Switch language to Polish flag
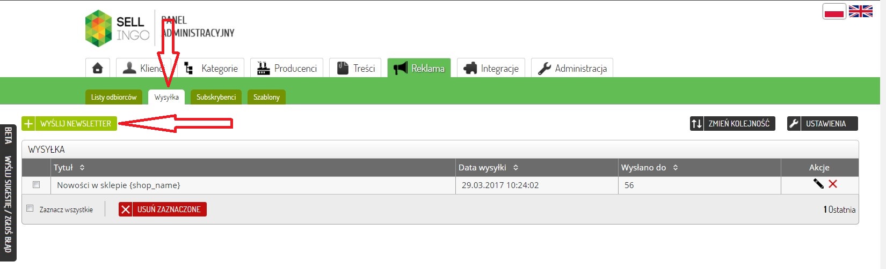The height and width of the screenshot is (269, 886). click(x=834, y=11)
